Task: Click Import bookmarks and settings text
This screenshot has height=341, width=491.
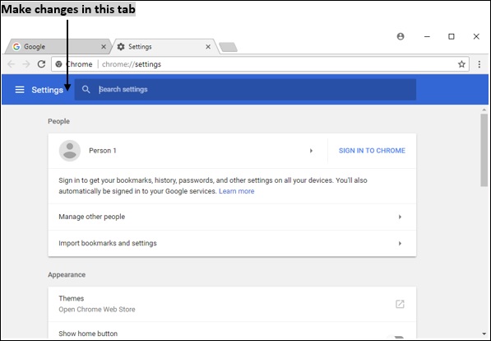Action: click(x=108, y=244)
